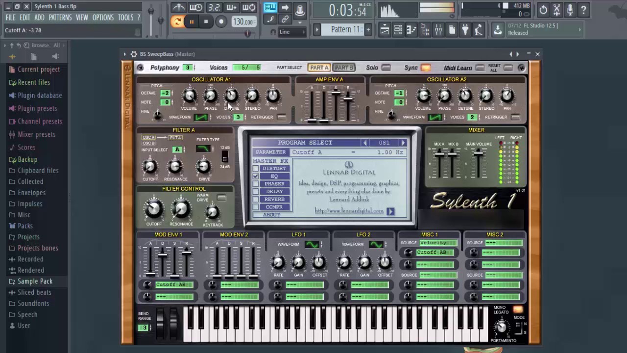627x353 pixels.
Task: Toggle the recording countdown before recording
Action: click(x=214, y=7)
